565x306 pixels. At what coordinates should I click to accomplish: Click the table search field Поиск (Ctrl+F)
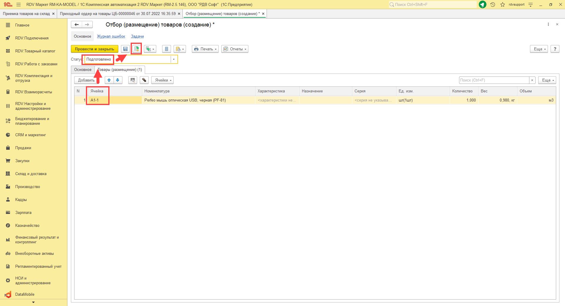coord(494,80)
